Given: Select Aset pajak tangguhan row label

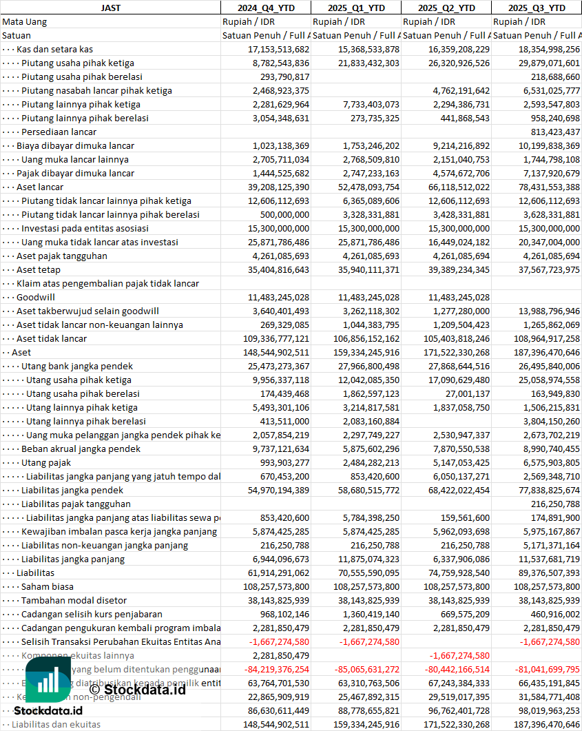Looking at the screenshot, I should click(62, 256).
